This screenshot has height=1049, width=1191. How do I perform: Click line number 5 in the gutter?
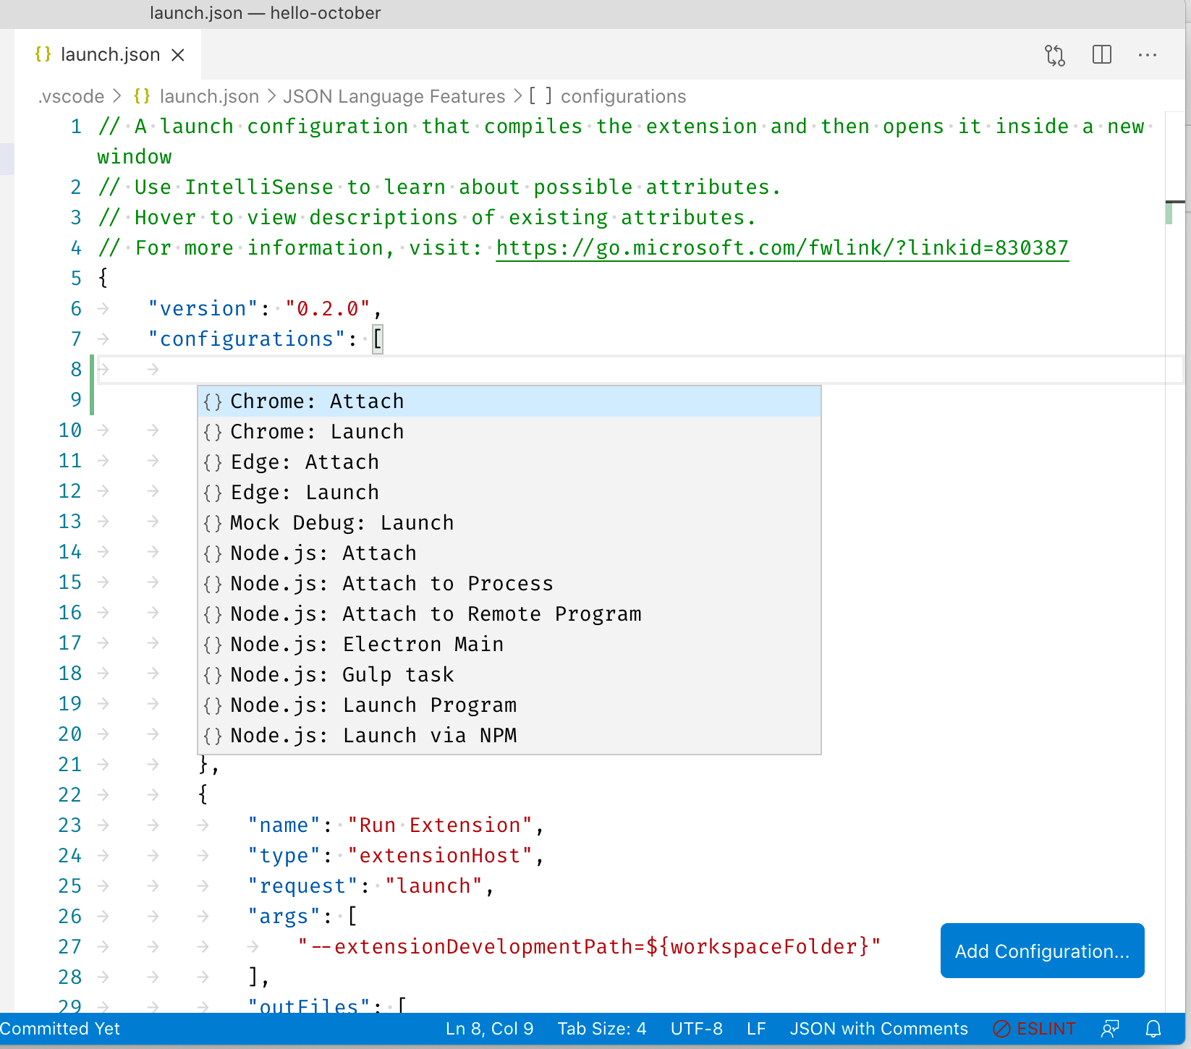click(x=76, y=279)
